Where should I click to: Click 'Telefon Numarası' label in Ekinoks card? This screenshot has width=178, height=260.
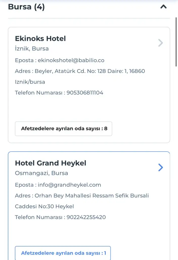tap(38, 93)
